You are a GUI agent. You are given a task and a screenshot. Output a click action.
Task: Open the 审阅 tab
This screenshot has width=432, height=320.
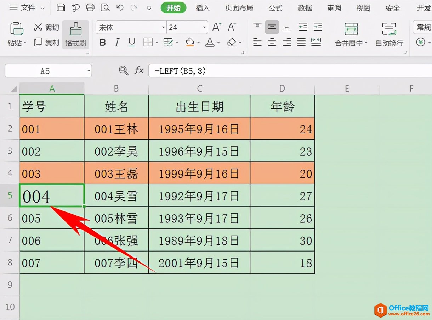pyautogui.click(x=334, y=8)
